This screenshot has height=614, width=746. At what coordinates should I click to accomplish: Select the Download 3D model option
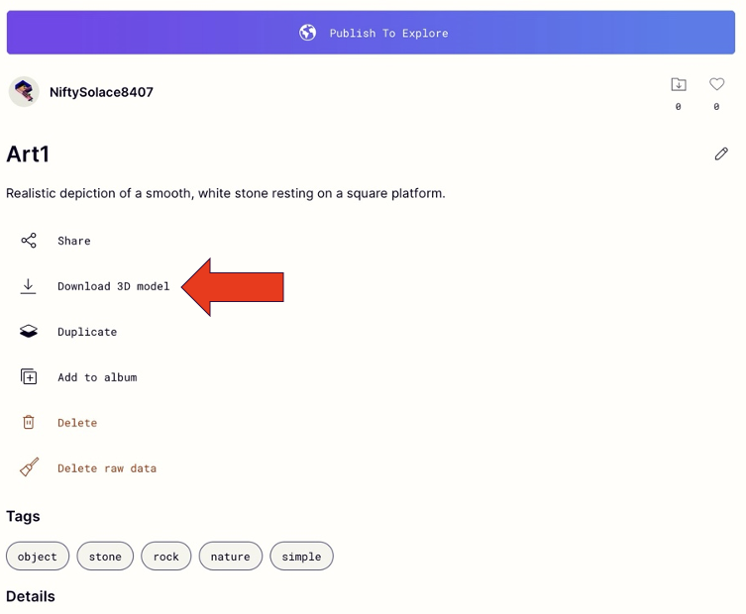point(113,286)
